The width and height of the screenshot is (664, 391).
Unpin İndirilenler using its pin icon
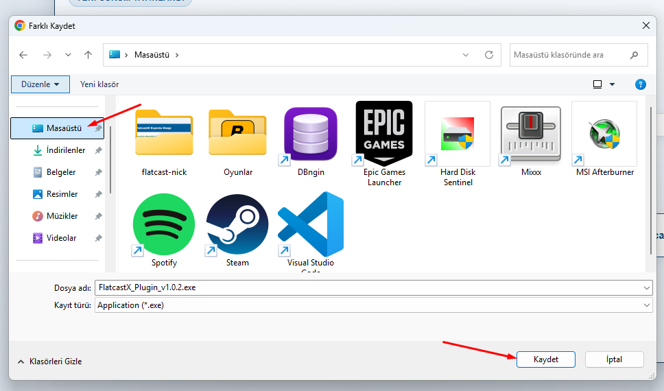pyautogui.click(x=98, y=150)
